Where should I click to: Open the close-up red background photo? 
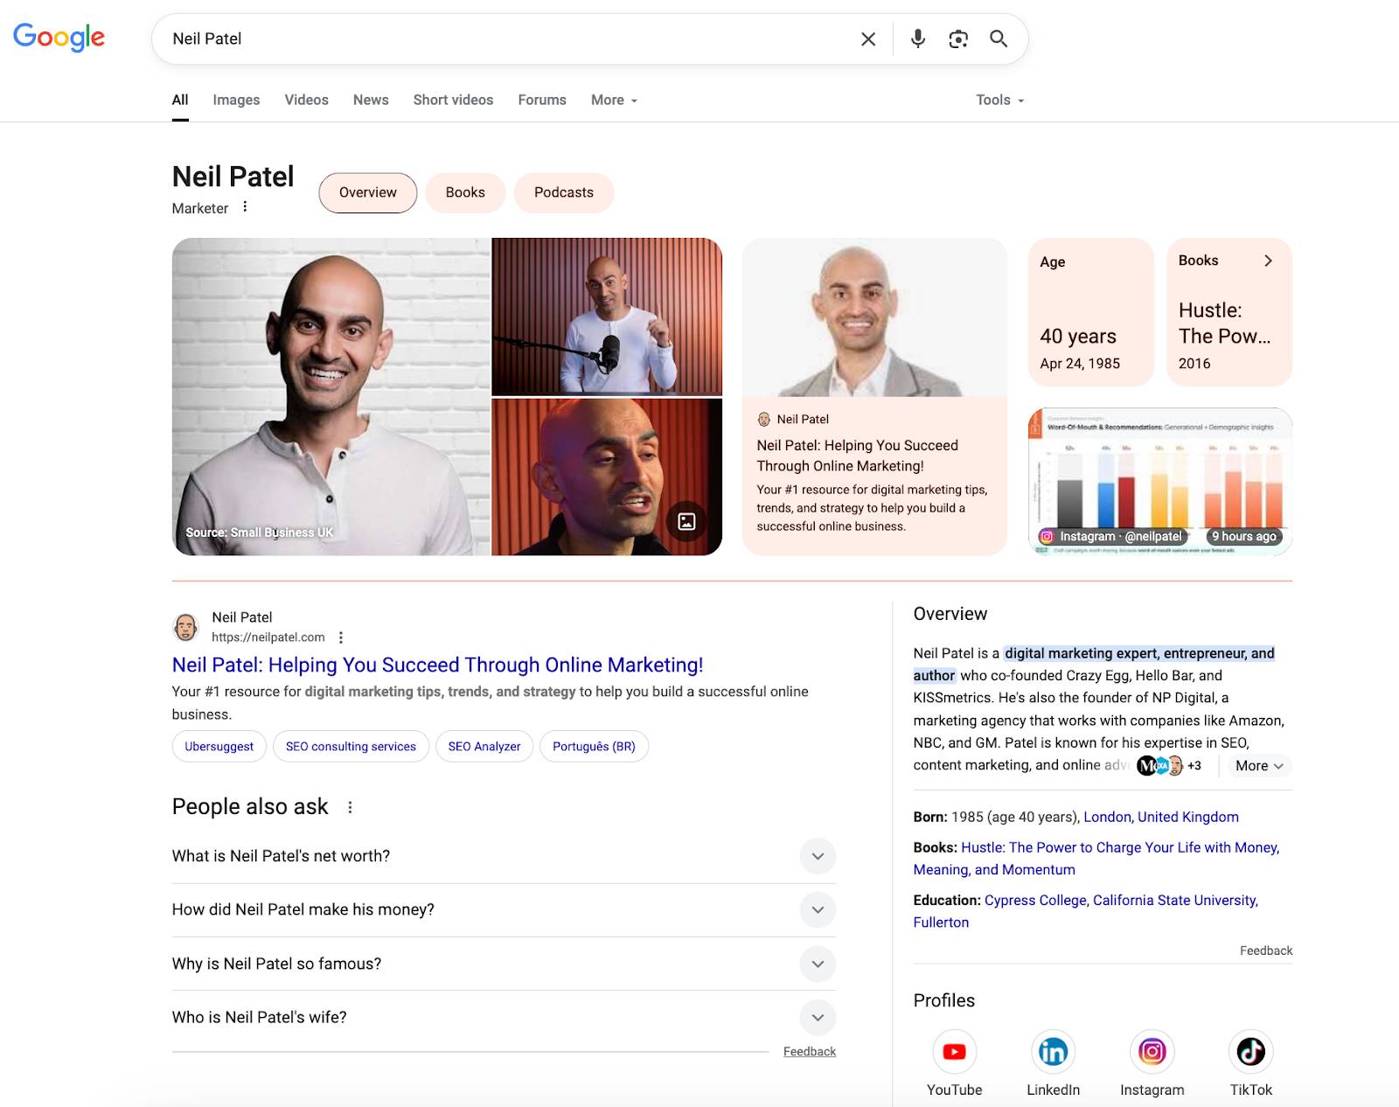(x=607, y=477)
